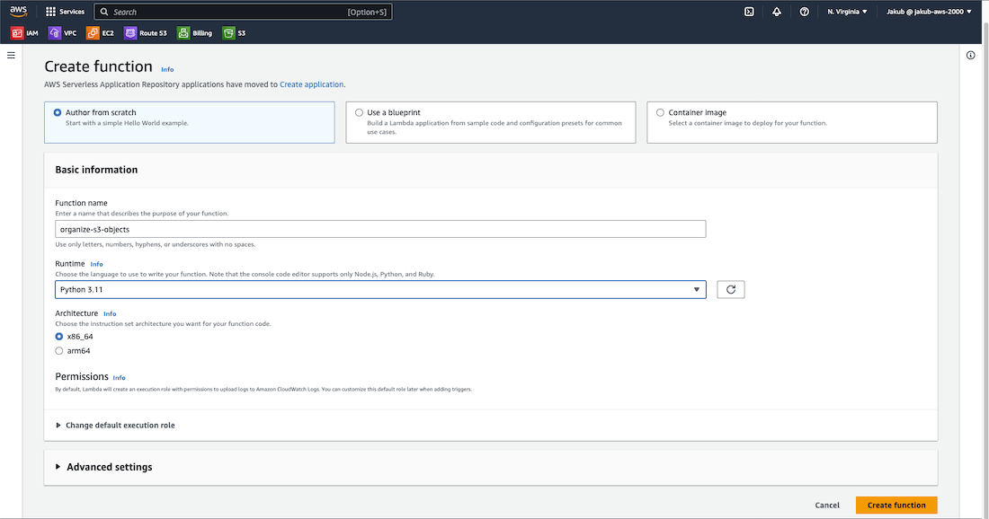Image resolution: width=989 pixels, height=519 pixels.
Task: Open the notifications bell
Action: pos(777,12)
